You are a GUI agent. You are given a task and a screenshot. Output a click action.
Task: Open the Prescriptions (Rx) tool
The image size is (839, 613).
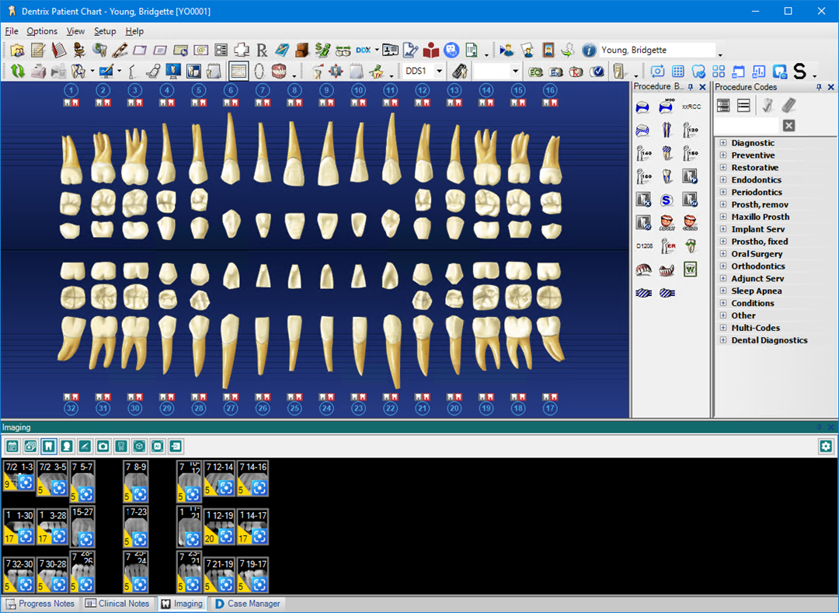262,50
